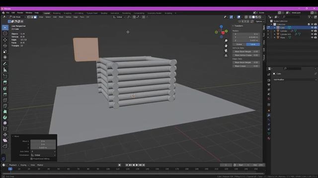Select the Scale tool

click(5, 51)
